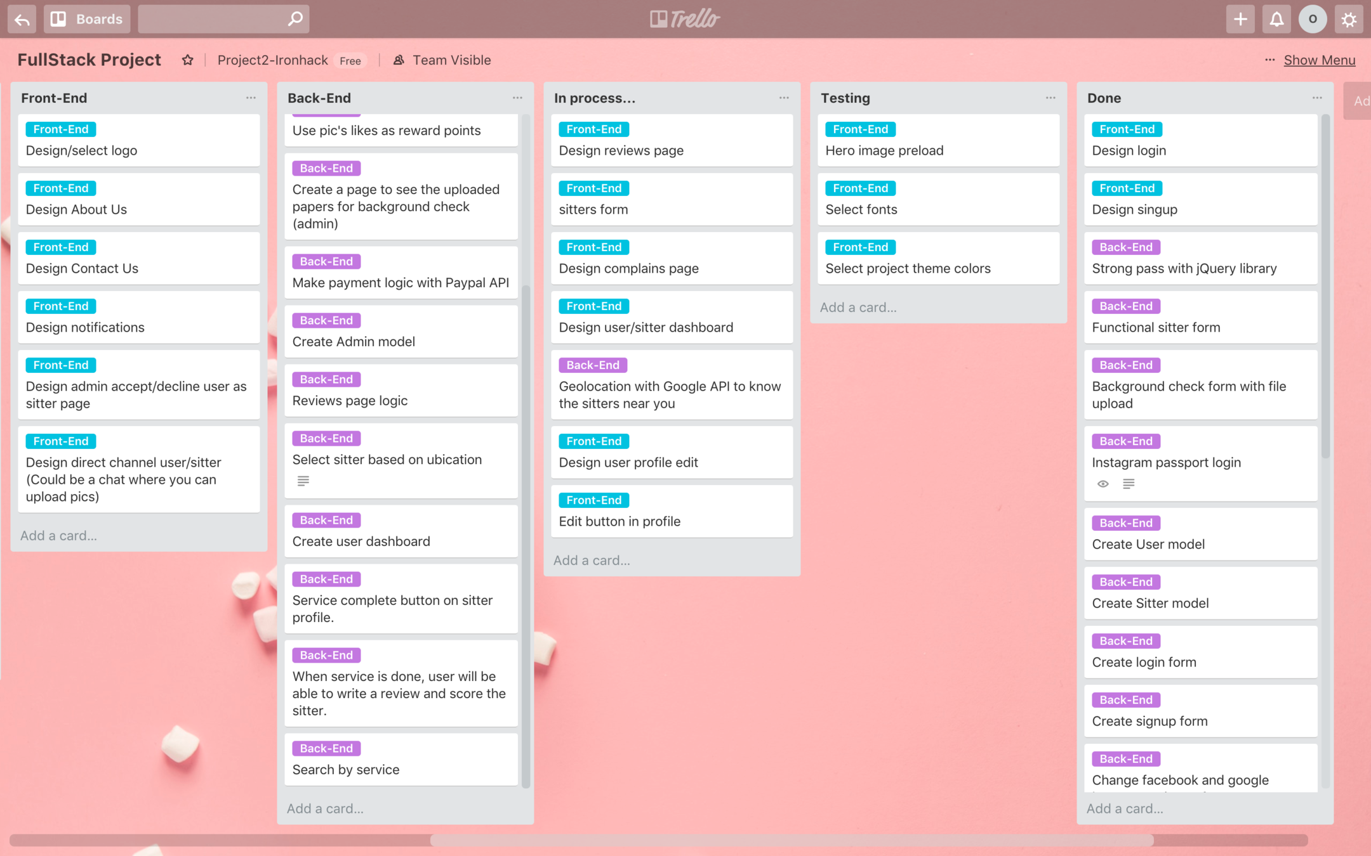This screenshot has width=1371, height=856.
Task: Open the settings gear icon
Action: pos(1349,19)
